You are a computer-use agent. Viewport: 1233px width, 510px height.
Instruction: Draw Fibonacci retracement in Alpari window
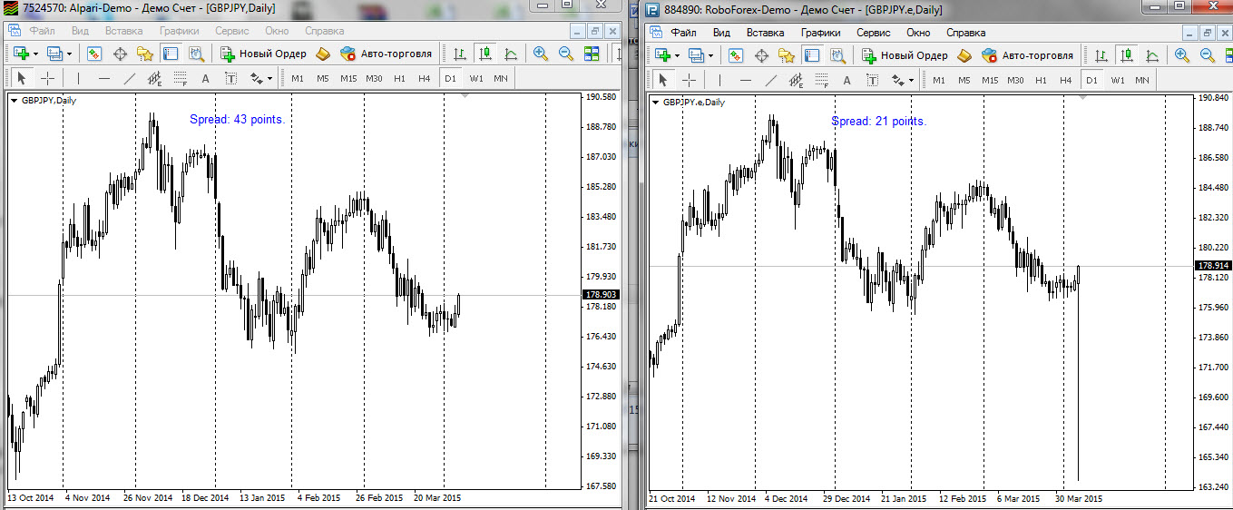(x=180, y=78)
